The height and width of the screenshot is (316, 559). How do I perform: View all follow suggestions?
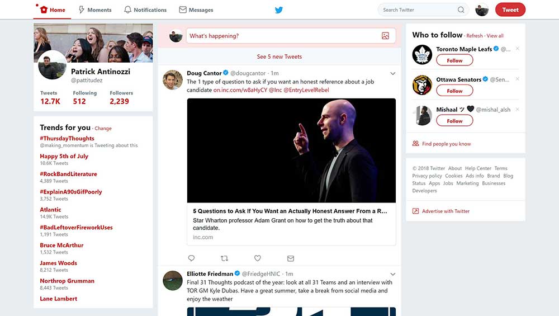point(495,36)
